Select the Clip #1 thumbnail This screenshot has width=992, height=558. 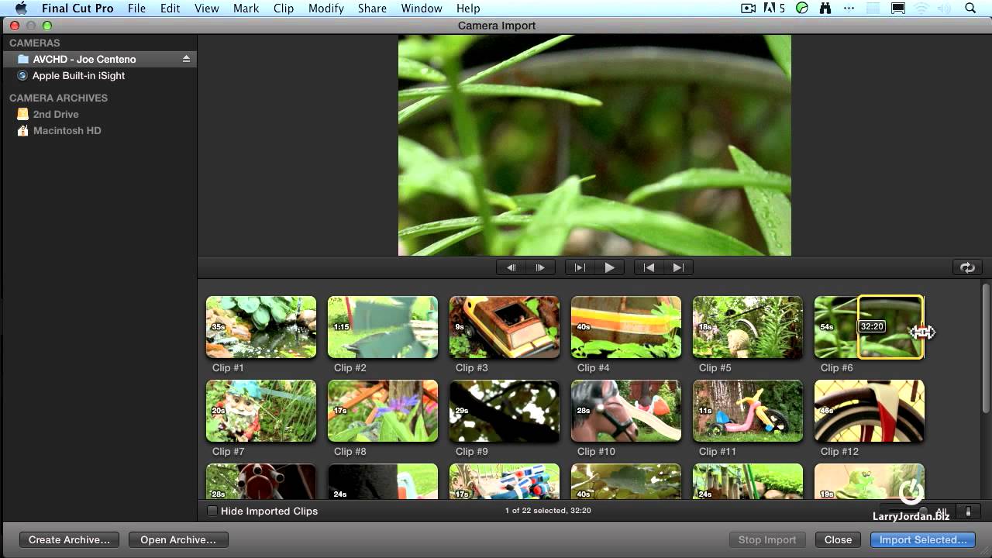pos(261,327)
